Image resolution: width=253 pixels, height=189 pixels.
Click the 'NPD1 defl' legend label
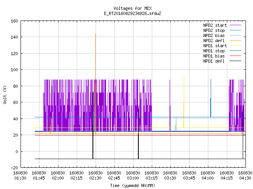(214, 61)
